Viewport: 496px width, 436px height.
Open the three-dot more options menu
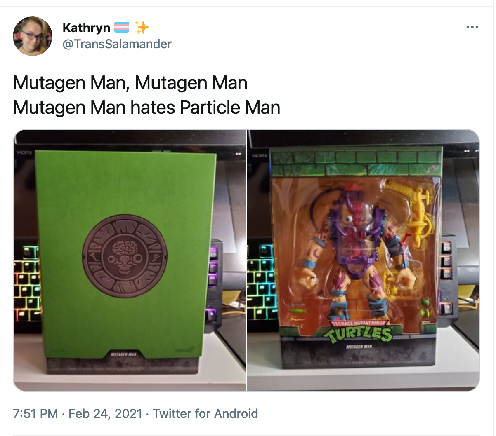click(472, 27)
